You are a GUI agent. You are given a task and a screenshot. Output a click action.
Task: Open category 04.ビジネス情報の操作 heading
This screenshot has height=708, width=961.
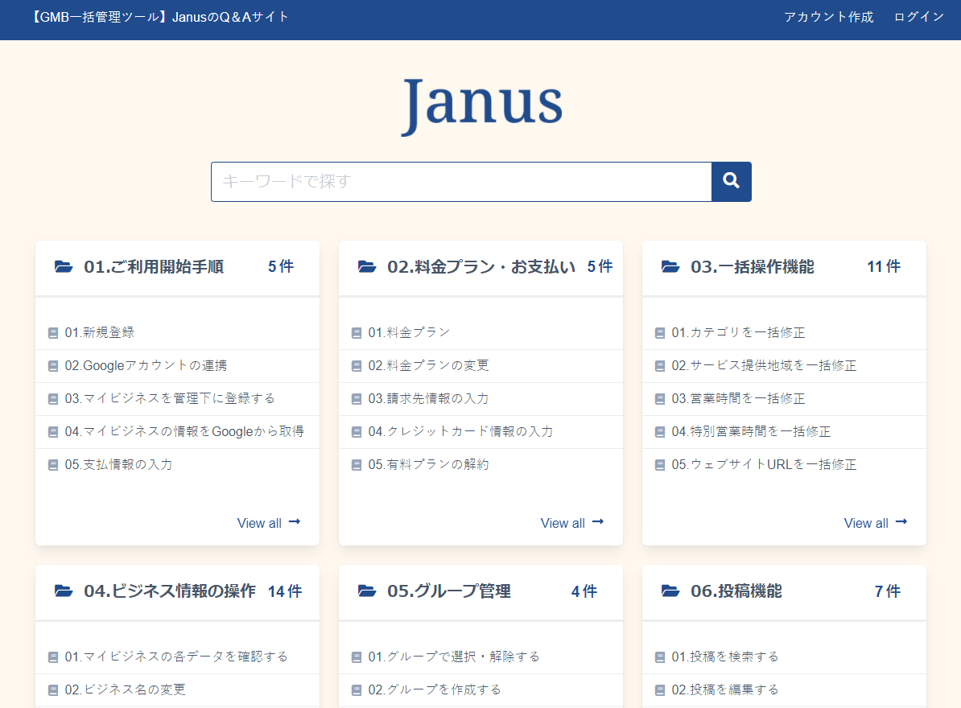(170, 591)
